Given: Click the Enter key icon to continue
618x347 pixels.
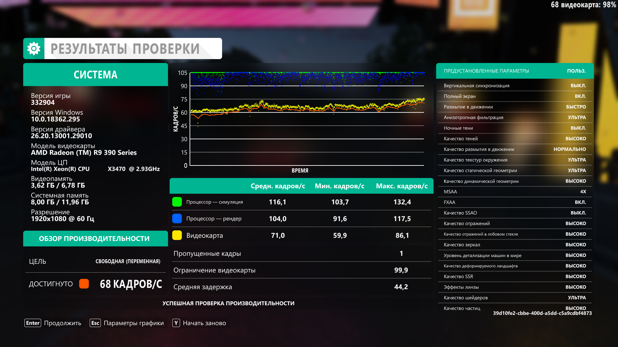Looking at the screenshot, I should pos(33,323).
